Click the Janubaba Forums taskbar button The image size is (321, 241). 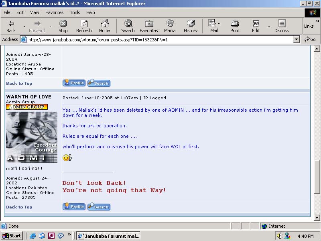click(x=109, y=236)
